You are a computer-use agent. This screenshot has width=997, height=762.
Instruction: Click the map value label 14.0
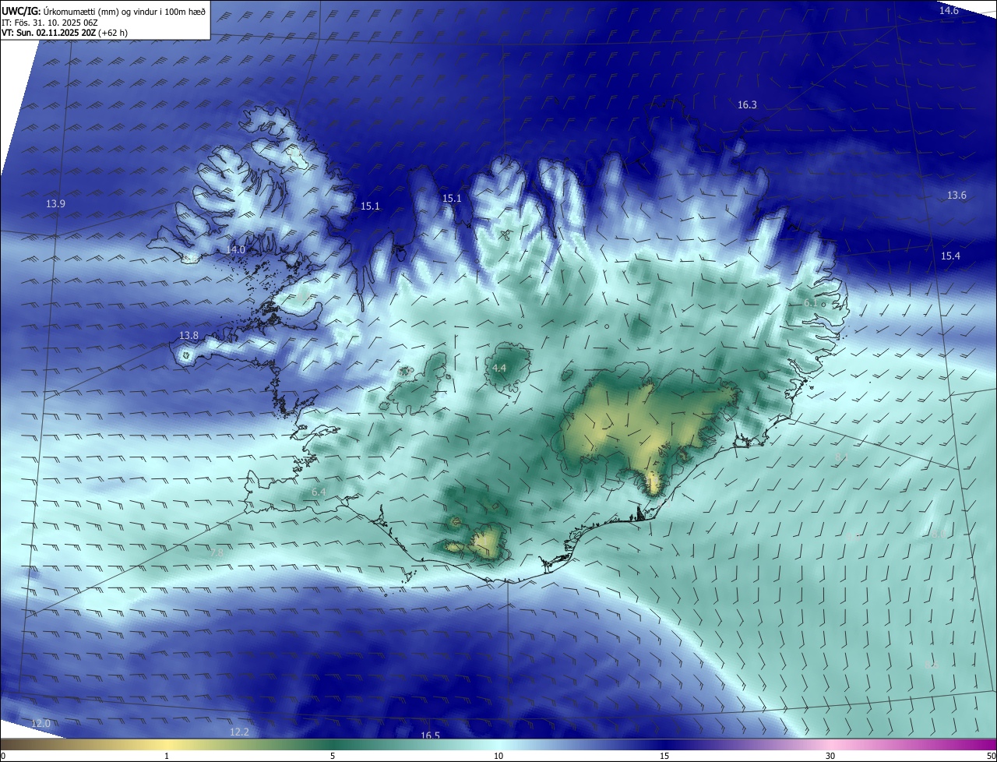click(235, 249)
